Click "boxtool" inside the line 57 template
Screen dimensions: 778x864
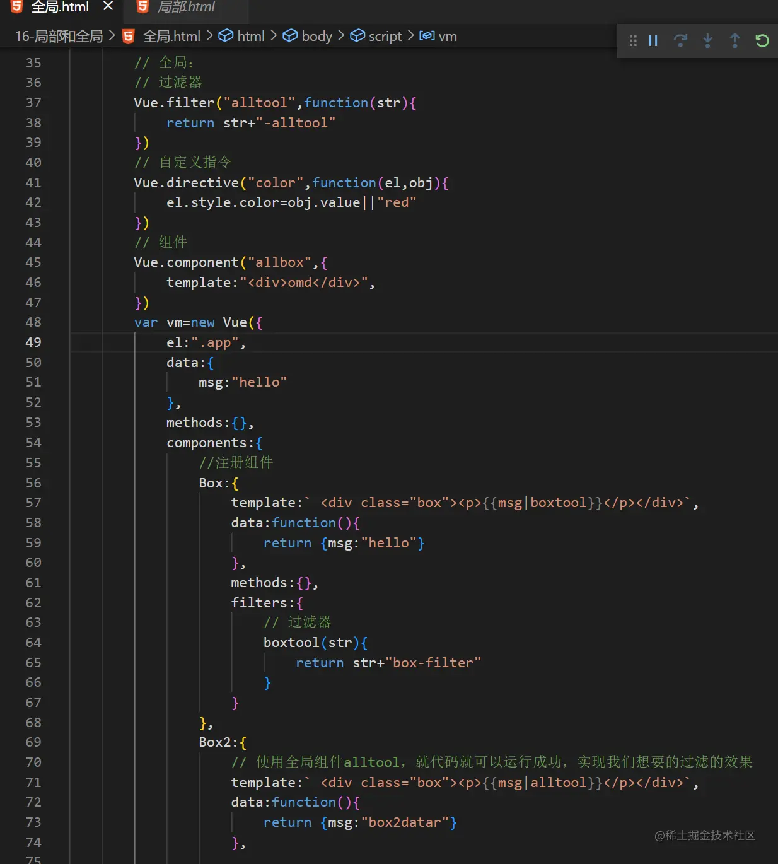559,503
